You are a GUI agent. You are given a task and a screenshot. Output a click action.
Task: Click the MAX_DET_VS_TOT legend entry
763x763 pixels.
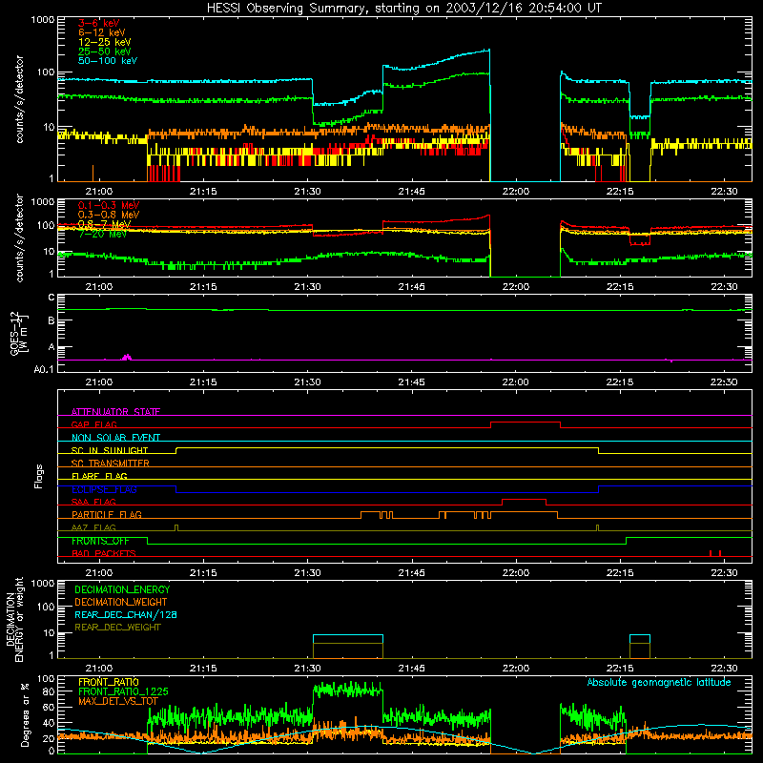118,701
